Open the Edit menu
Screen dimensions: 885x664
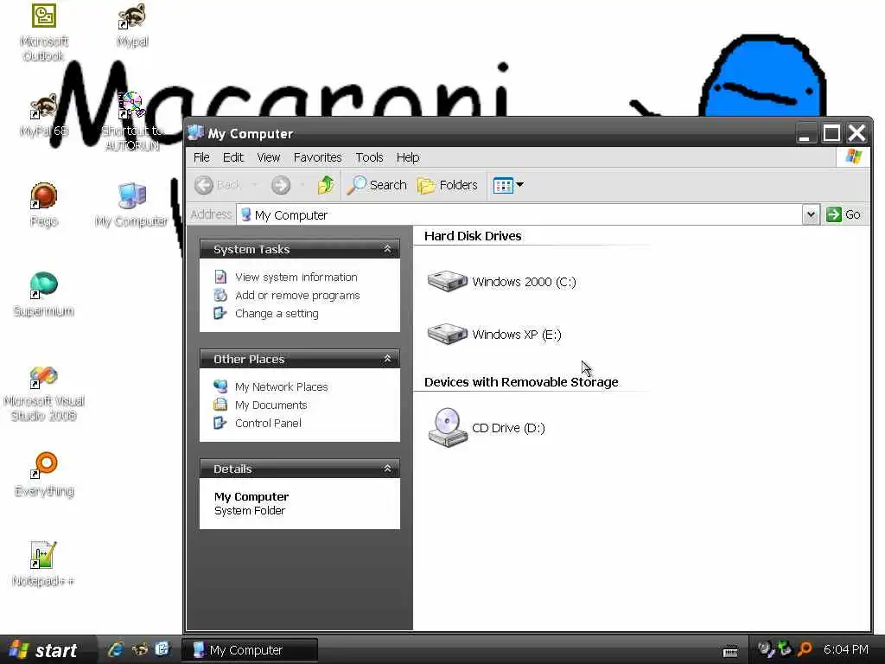click(233, 157)
